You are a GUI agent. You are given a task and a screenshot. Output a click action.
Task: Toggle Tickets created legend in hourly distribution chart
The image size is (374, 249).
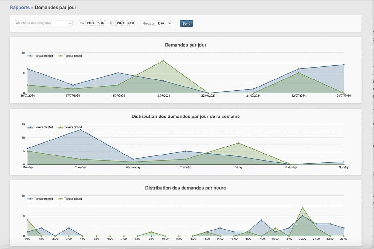41,199
